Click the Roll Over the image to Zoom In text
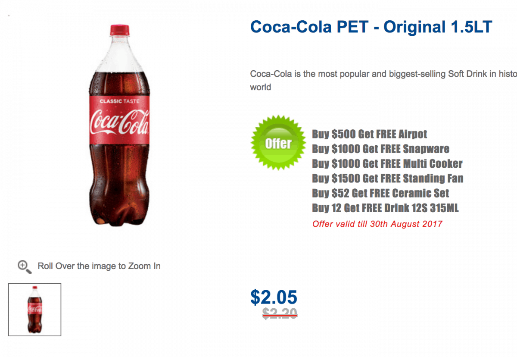The image size is (517, 357). point(99,266)
